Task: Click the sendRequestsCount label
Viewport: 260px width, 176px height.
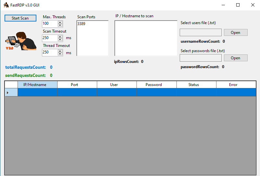Action: click(26, 75)
